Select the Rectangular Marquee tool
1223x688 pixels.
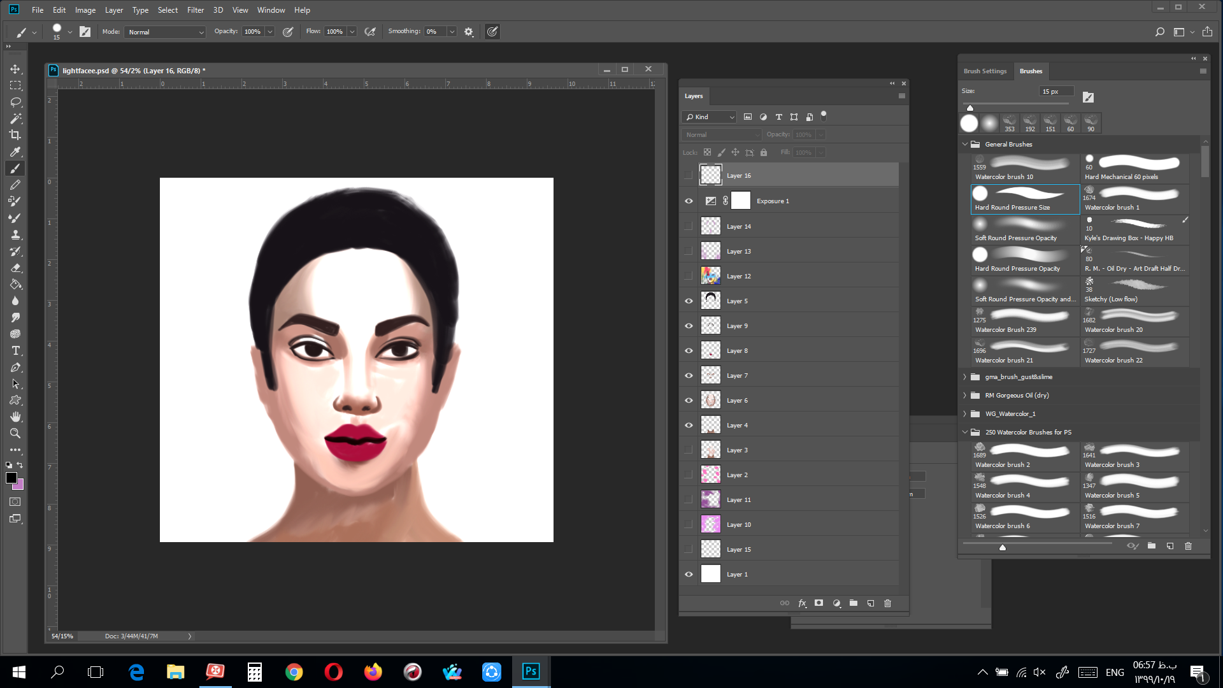click(15, 85)
